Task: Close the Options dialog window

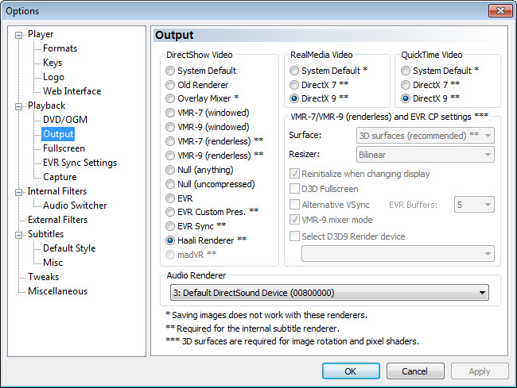Action: click(x=497, y=10)
